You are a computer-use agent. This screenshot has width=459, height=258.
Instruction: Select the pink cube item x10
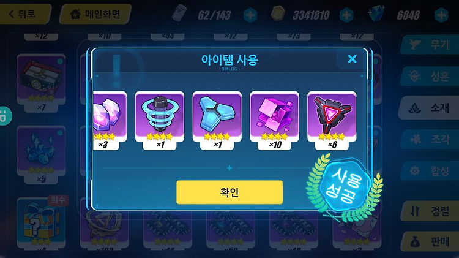point(275,121)
